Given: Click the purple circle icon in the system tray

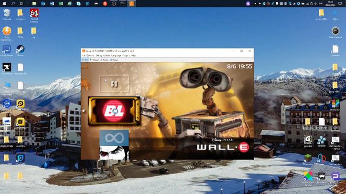Looking at the screenshot, I should [248, 4].
